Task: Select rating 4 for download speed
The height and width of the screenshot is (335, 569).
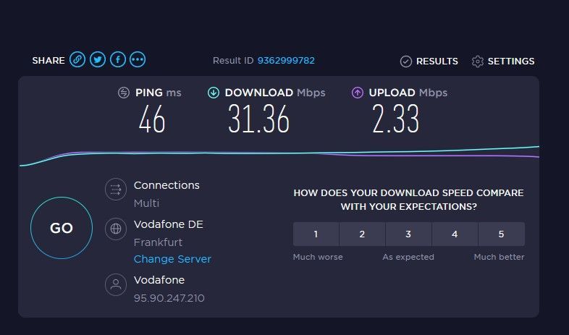Action: tap(455, 234)
